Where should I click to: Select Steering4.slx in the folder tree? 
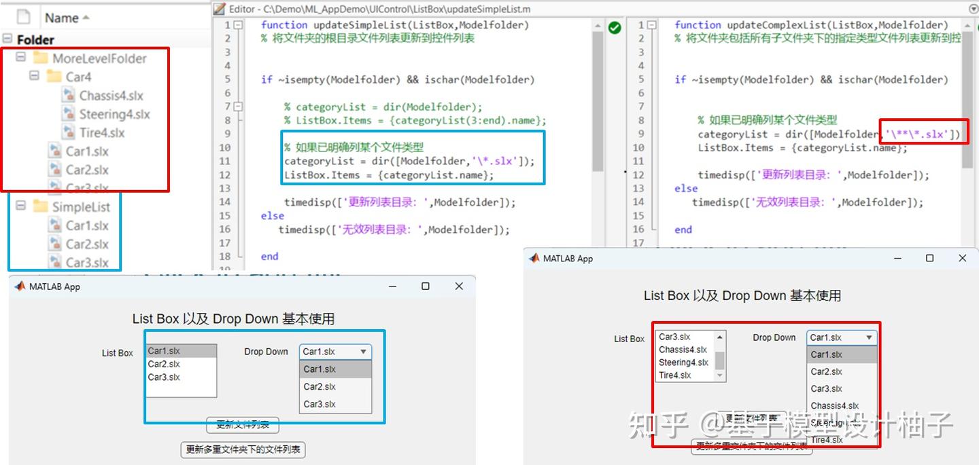pyautogui.click(x=114, y=114)
